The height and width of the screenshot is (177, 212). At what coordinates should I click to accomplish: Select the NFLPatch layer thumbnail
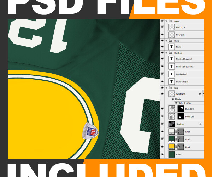pyautogui.click(x=171, y=35)
